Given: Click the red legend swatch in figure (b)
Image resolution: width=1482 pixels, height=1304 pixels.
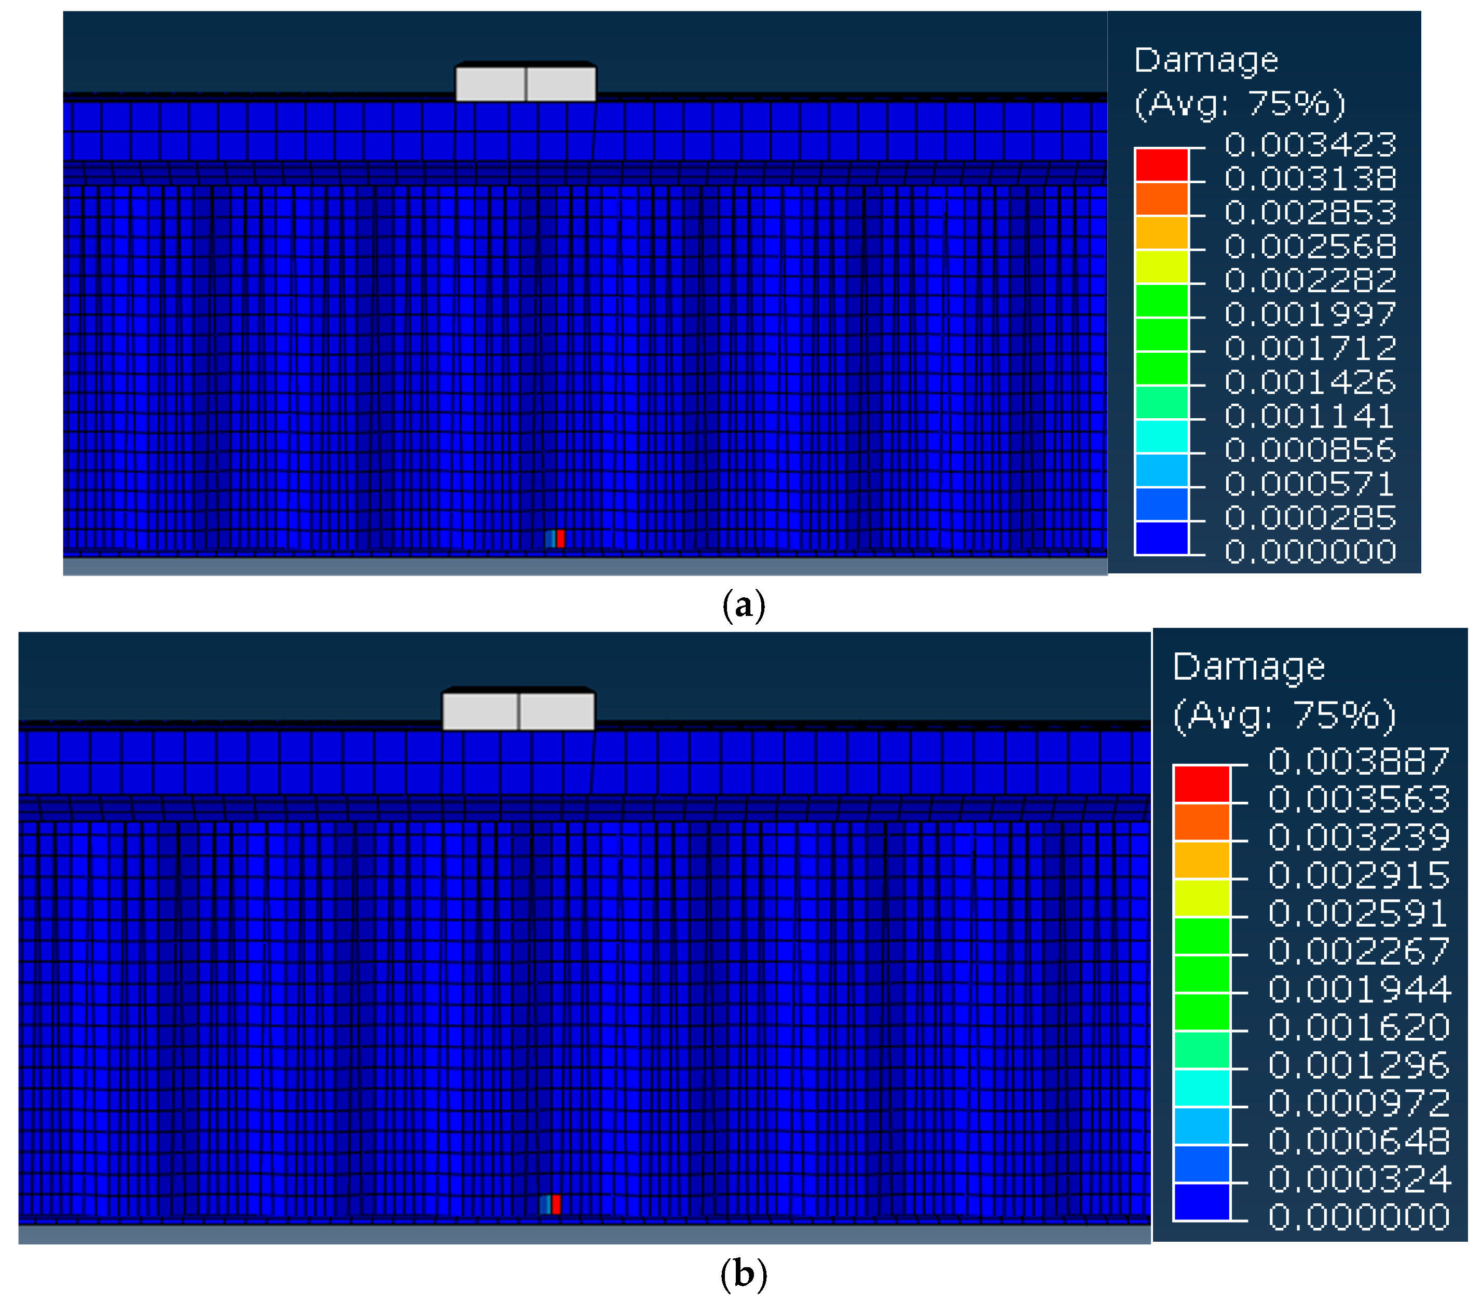Looking at the screenshot, I should [1201, 784].
